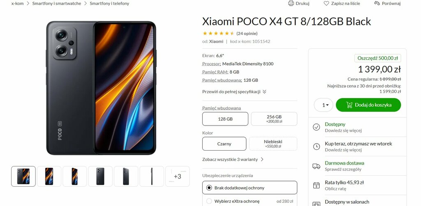This screenshot has width=421, height=206.
Task: Pick the Niebieski color variant
Action: [273, 144]
